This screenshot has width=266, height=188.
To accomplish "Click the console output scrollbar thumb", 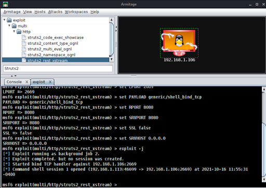I will (264, 150).
